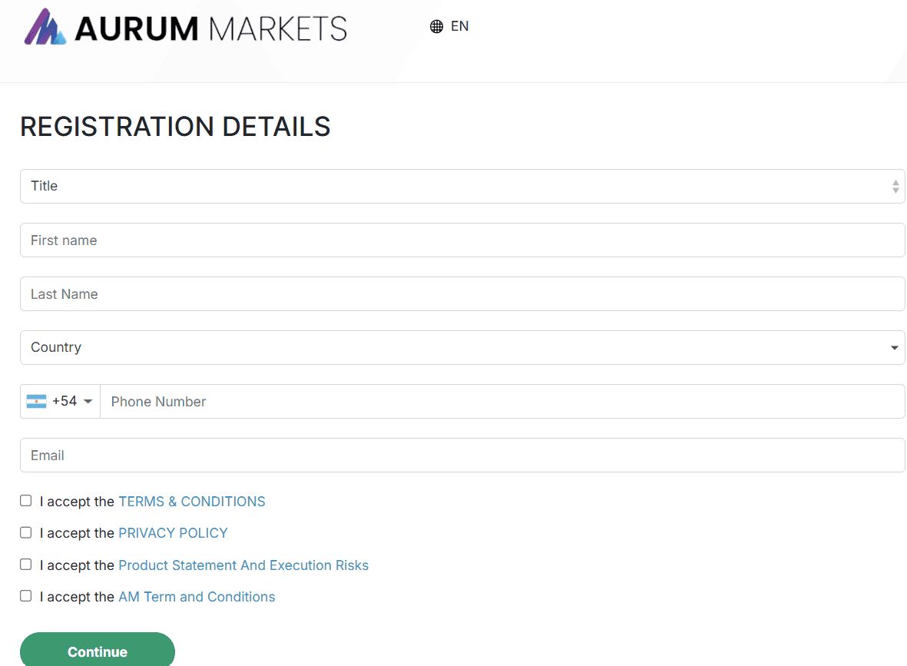This screenshot has width=907, height=666.
Task: Check the TERMS & CONDITIONS acceptance box
Action: click(x=25, y=500)
